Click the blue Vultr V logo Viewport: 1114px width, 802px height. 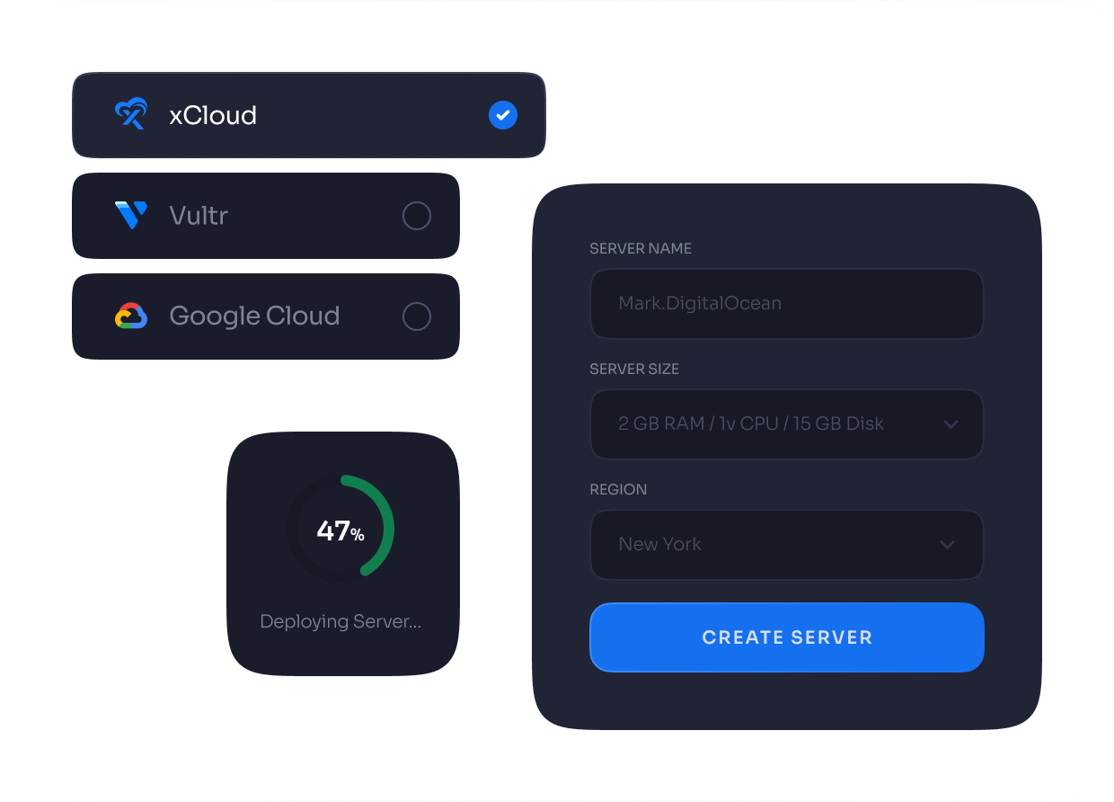coord(131,216)
